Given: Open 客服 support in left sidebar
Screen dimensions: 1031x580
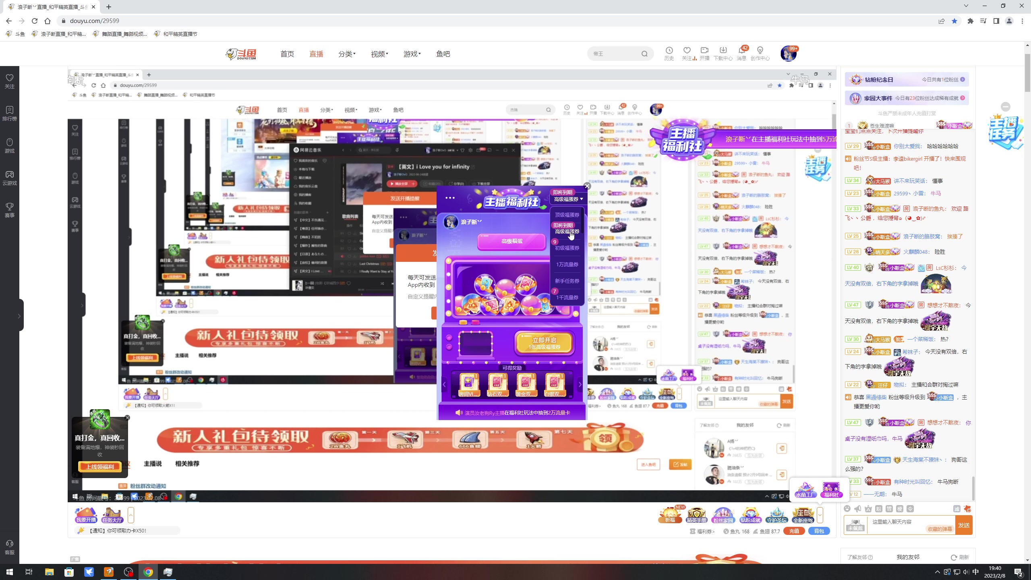Looking at the screenshot, I should tap(10, 547).
